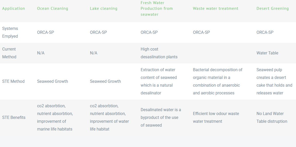Select the No Land Water Table distruption cell
296x147 pixels.
click(x=272, y=117)
